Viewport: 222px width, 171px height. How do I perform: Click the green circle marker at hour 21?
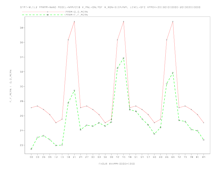pos(74,91)
